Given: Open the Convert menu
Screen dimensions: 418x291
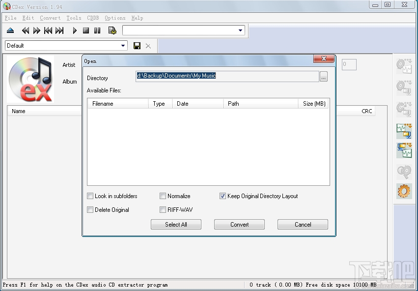Looking at the screenshot, I should tap(50, 18).
